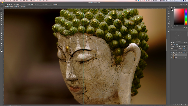
Task: Select the Zoom tool in toolbar
Action: pyautogui.click(x=1, y=45)
